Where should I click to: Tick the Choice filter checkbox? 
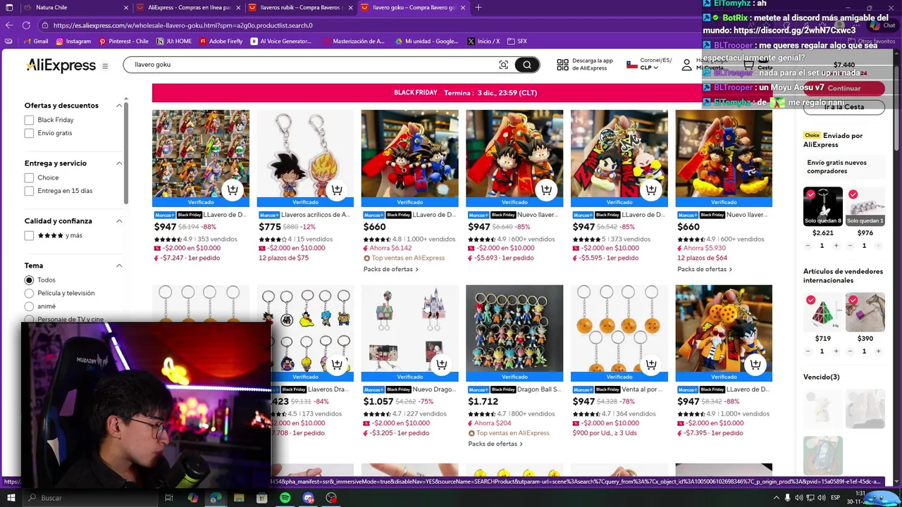29,178
